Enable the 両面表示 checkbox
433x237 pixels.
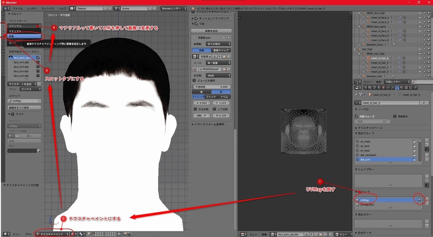pyautogui.click(x=395, y=117)
